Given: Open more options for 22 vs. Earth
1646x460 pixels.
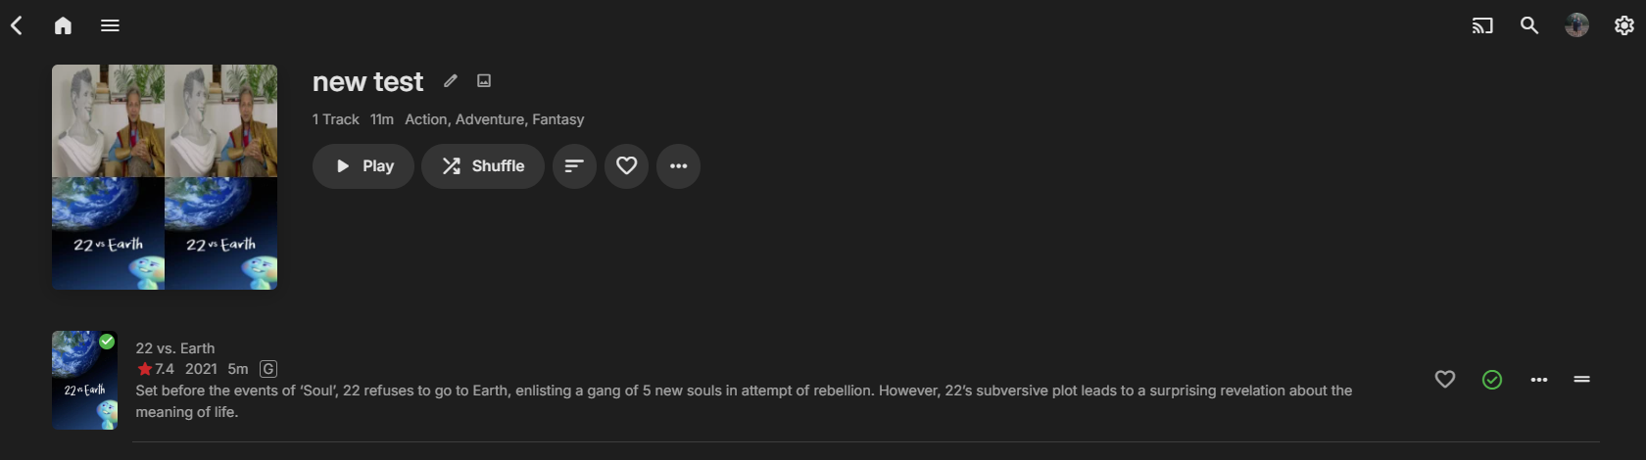Looking at the screenshot, I should [x=1539, y=380].
